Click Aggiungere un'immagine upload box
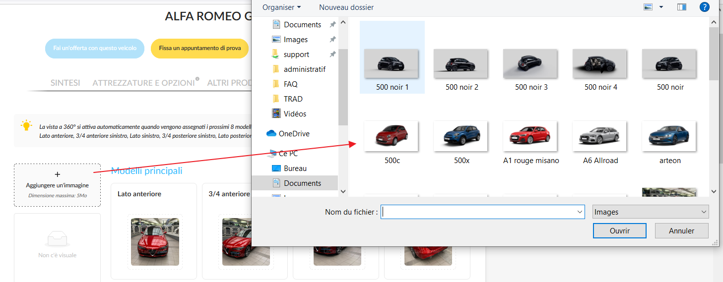The height and width of the screenshot is (282, 723). point(58,185)
